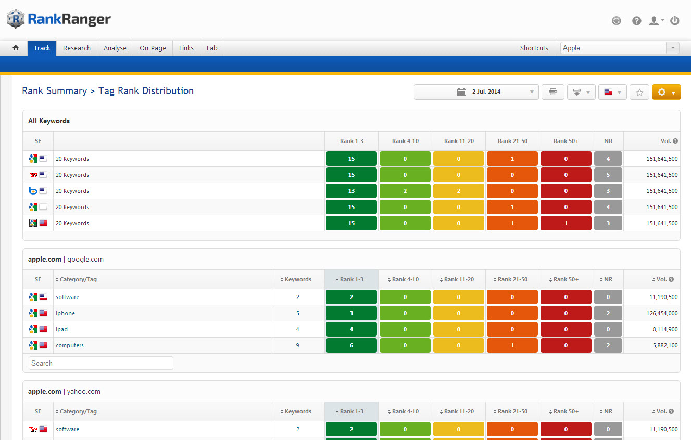
Task: Click the Home icon in navigation bar
Action: (x=16, y=48)
